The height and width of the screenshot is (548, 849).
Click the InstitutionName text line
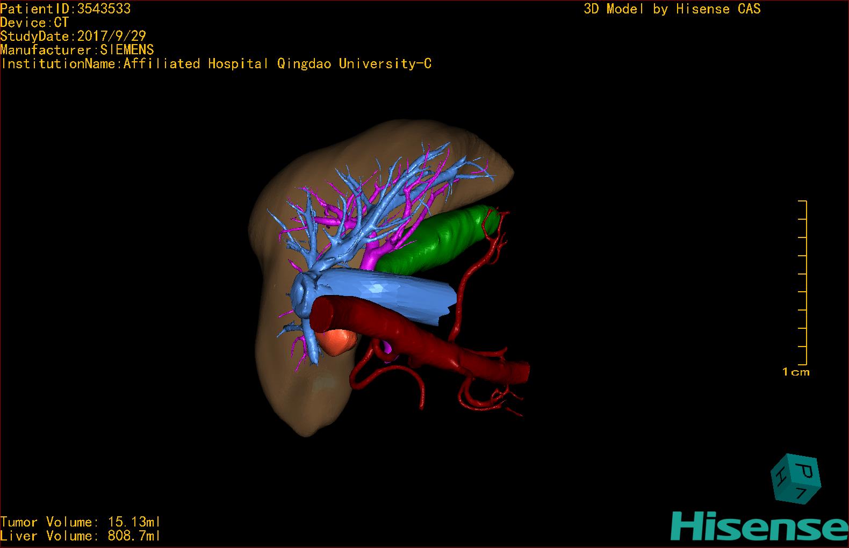pyautogui.click(x=216, y=63)
